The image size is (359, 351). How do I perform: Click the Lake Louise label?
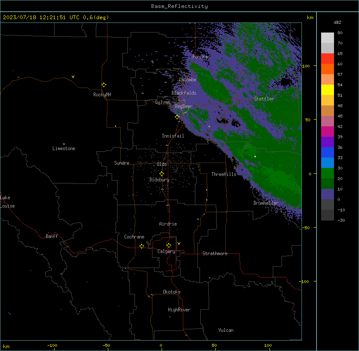point(7,202)
